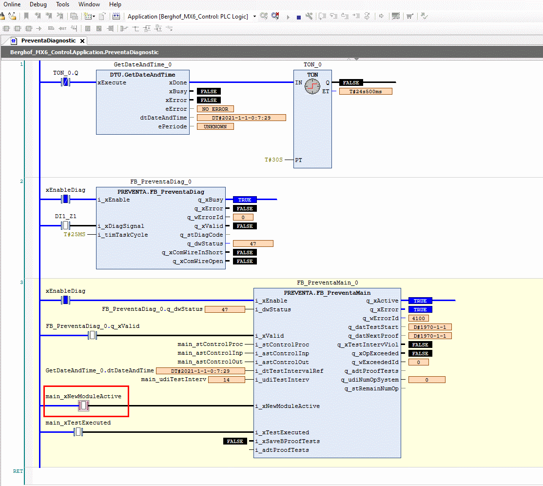Screen dimensions: 543x486
Task: Click the Insert Branch icon
Action: pyautogui.click(x=136, y=28)
